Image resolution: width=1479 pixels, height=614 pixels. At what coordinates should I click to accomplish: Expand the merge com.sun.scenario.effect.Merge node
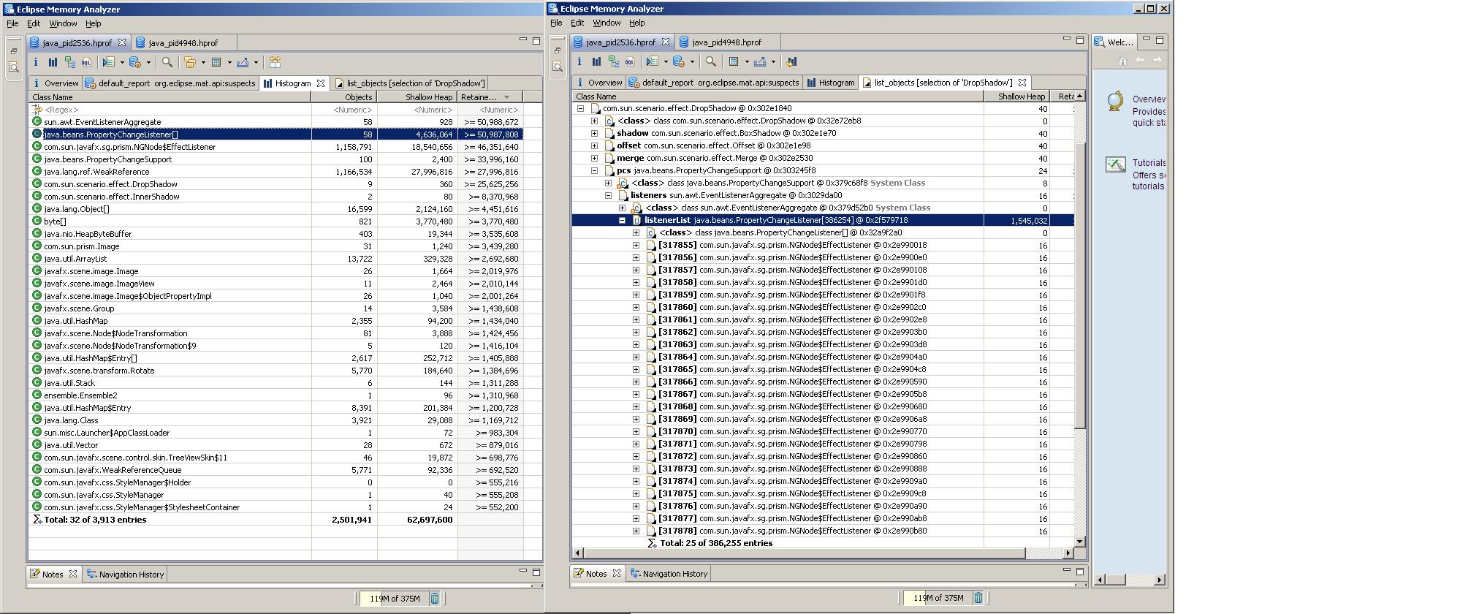[x=594, y=158]
